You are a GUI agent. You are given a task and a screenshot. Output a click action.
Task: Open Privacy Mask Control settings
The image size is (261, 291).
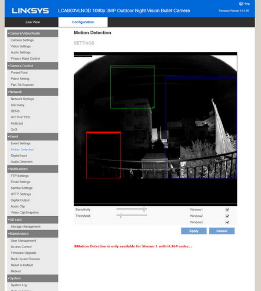coord(26,59)
